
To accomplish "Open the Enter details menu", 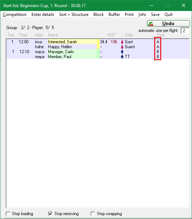I will 43,15.
